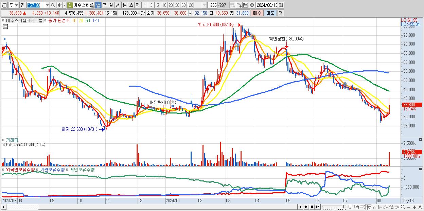This screenshot has width=424, height=211.
Task: Click the 배당락(0.00%) chart annotation
Action: coord(163,102)
